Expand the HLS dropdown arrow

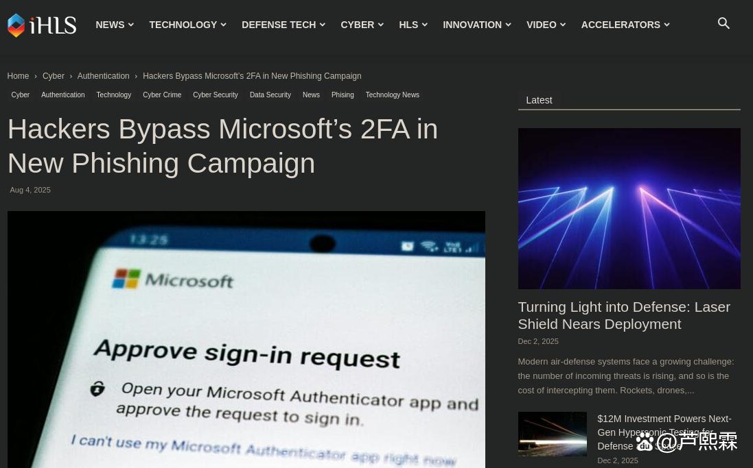pos(424,25)
